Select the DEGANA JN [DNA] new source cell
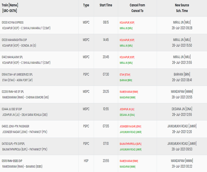The image size is (207, 172). [x=182, y=109]
